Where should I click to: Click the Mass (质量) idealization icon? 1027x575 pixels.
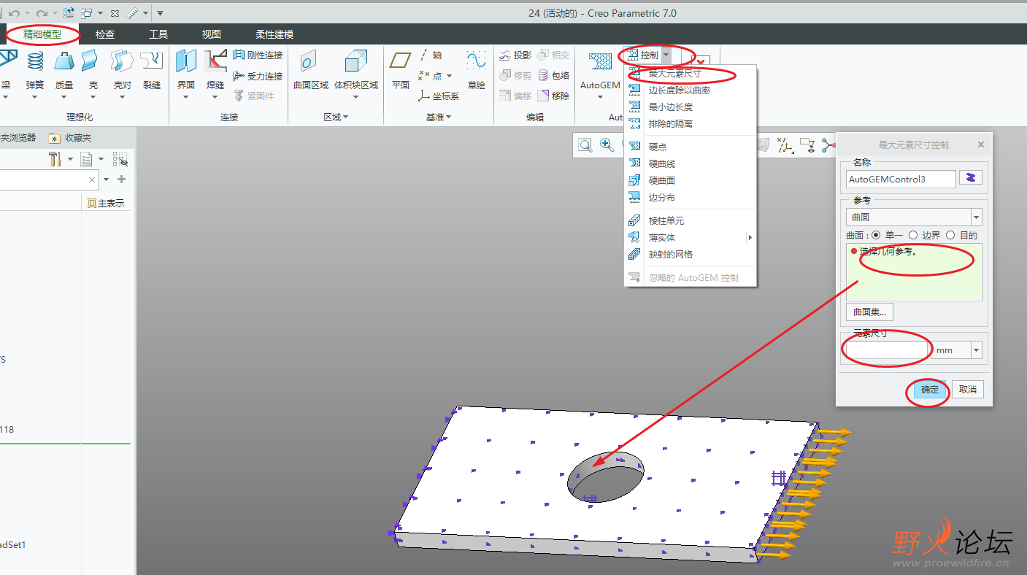64,61
